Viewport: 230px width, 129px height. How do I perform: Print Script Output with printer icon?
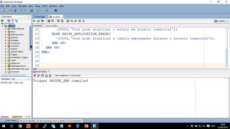click(46, 76)
